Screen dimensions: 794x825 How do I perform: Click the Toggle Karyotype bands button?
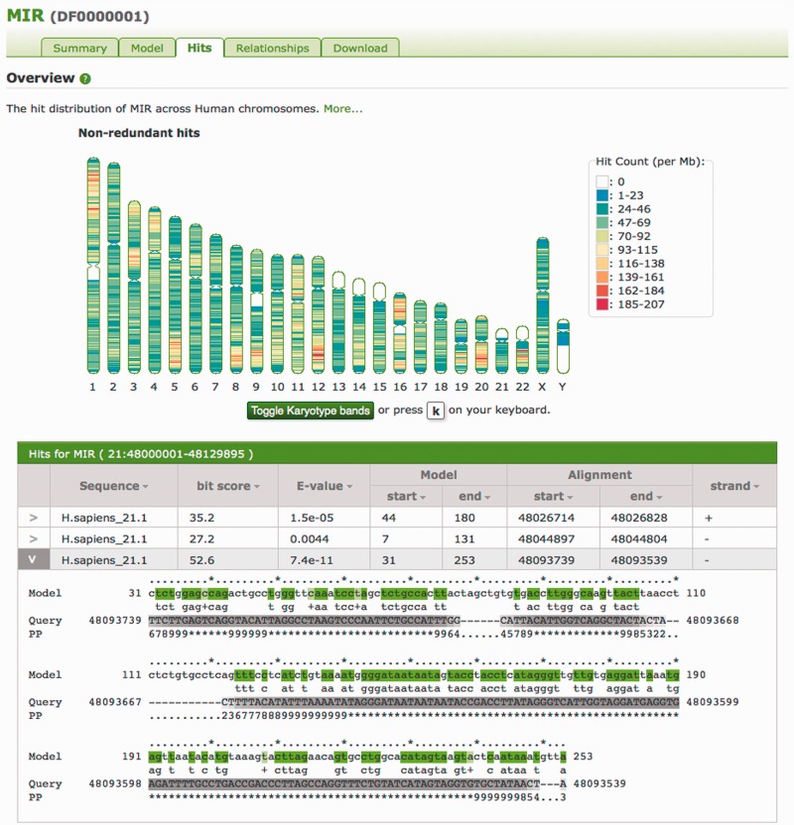pyautogui.click(x=310, y=411)
